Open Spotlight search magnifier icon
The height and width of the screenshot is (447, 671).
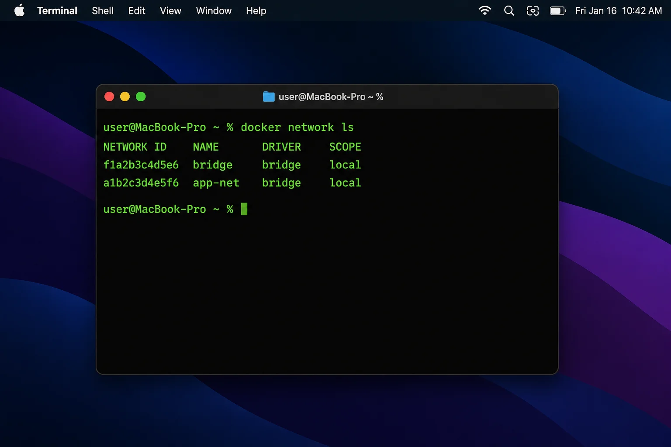509,10
